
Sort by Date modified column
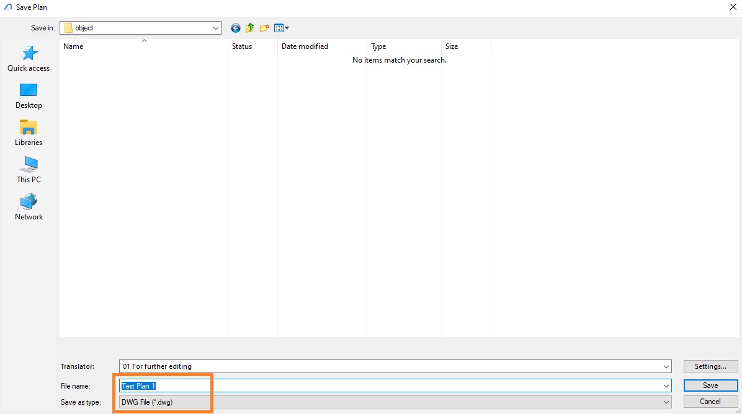point(322,46)
